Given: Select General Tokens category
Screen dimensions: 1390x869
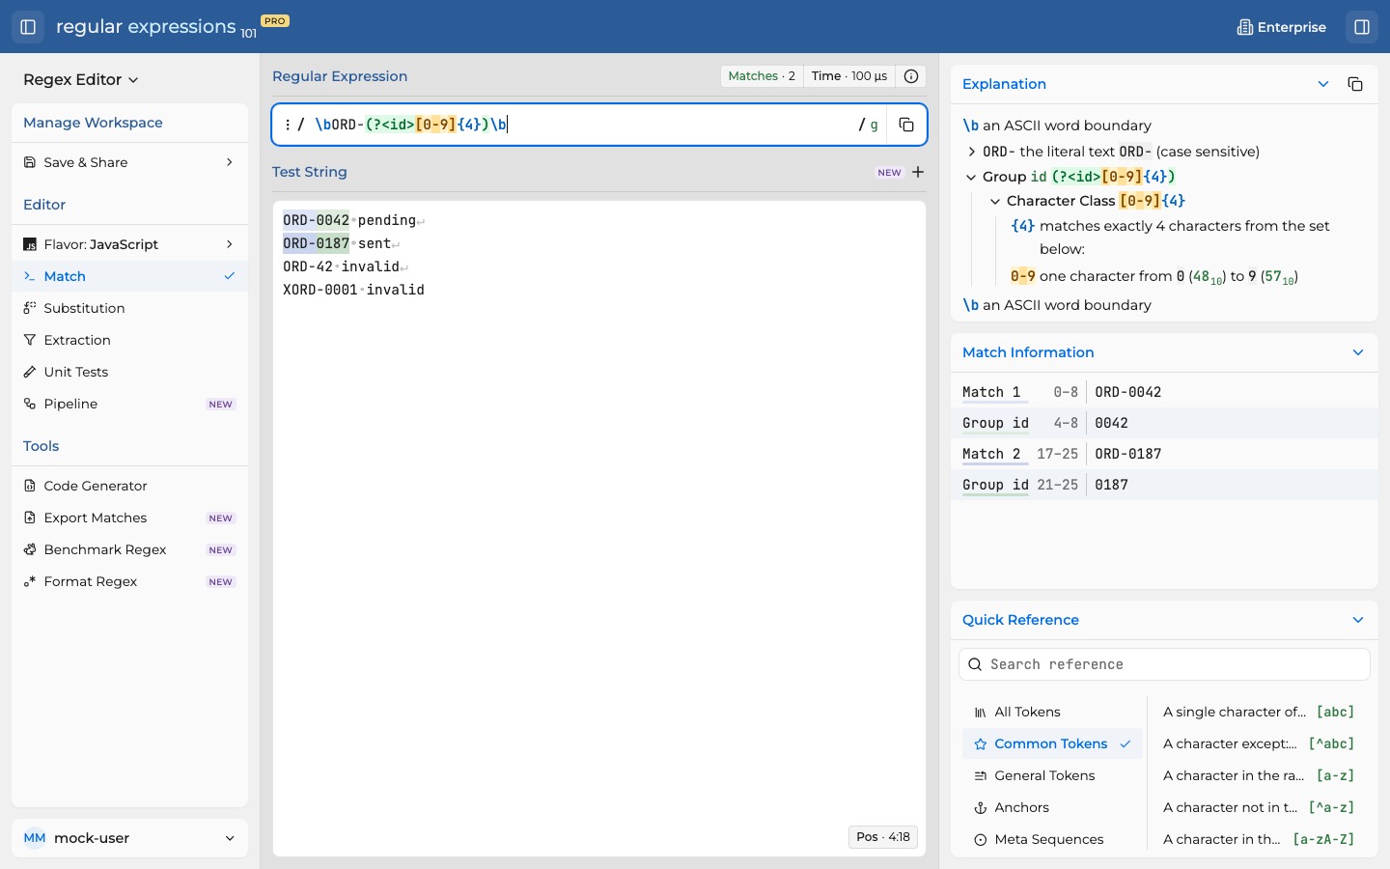Looking at the screenshot, I should 1052,775.
